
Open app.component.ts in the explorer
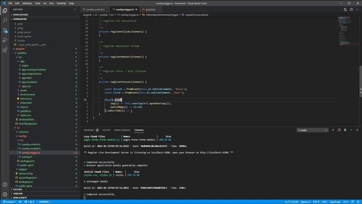point(32,74)
